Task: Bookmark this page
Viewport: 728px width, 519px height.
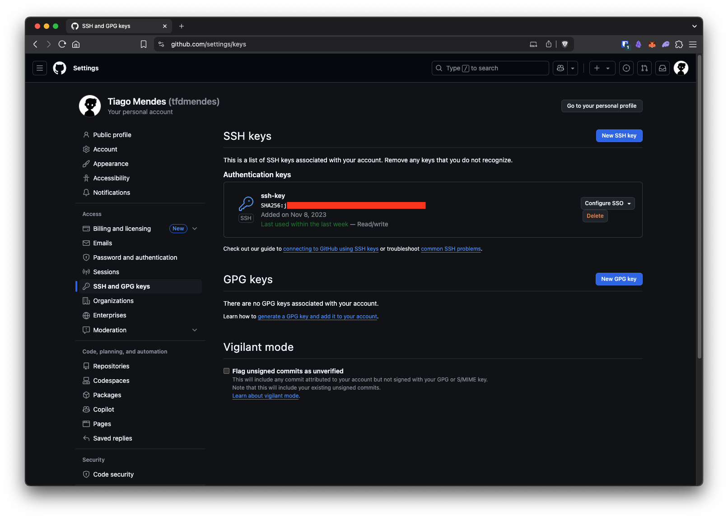Action: (x=144, y=44)
